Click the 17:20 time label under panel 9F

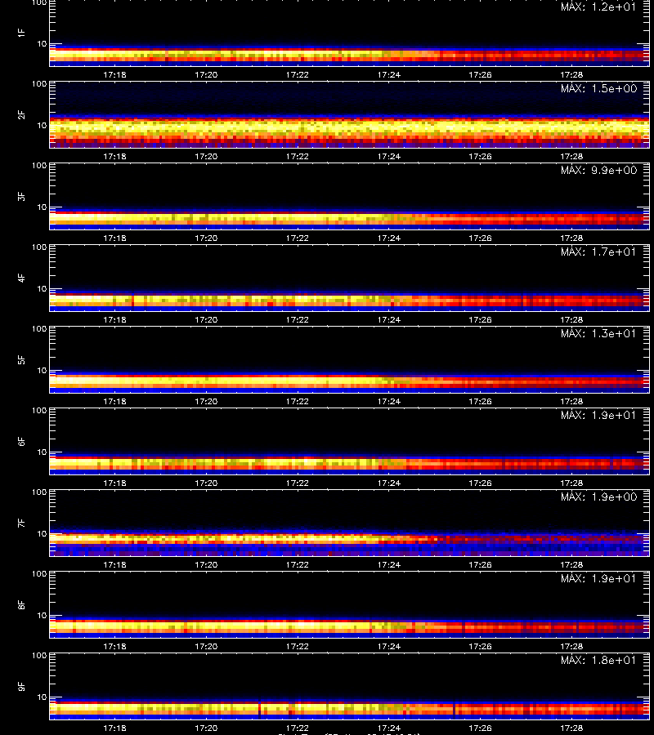tap(206, 728)
